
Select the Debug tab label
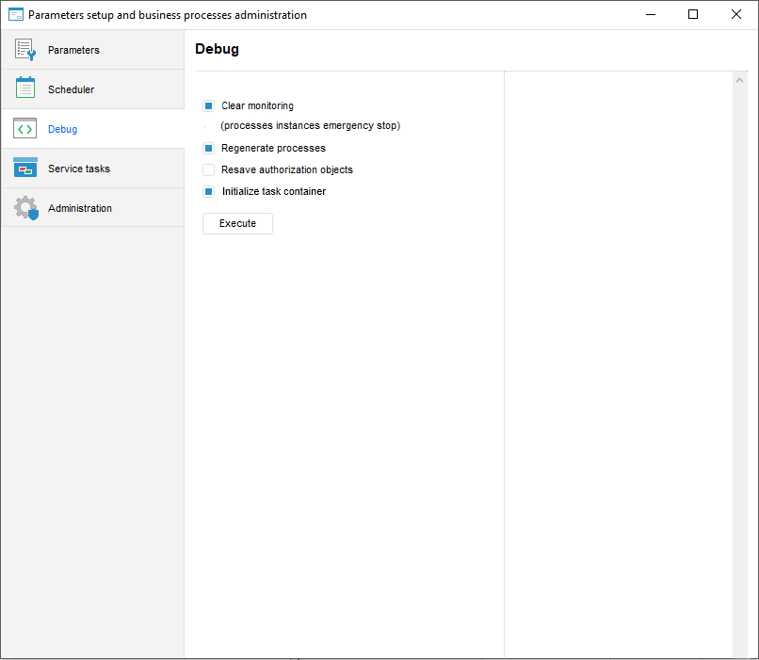pos(62,129)
